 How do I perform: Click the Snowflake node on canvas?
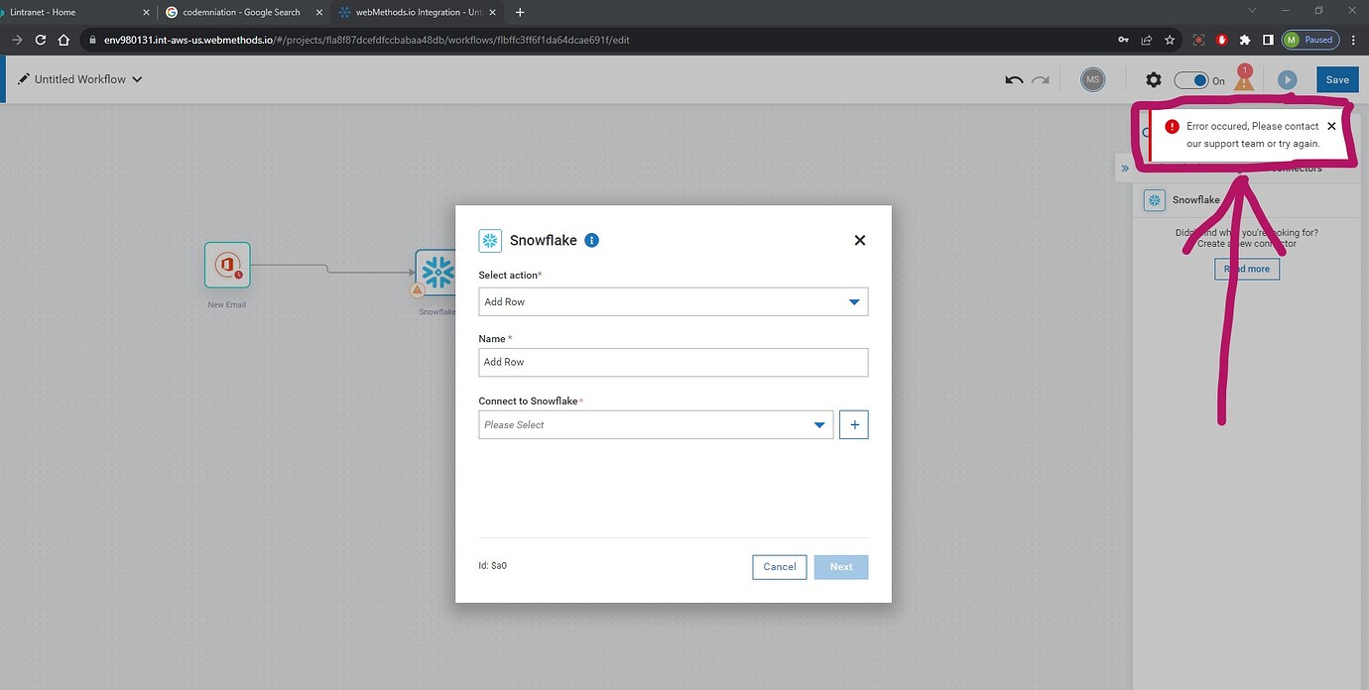point(435,273)
